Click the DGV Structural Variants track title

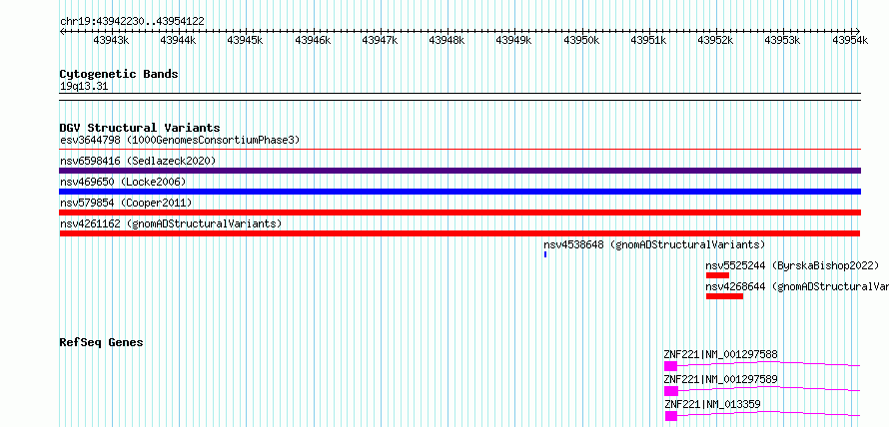pos(140,128)
